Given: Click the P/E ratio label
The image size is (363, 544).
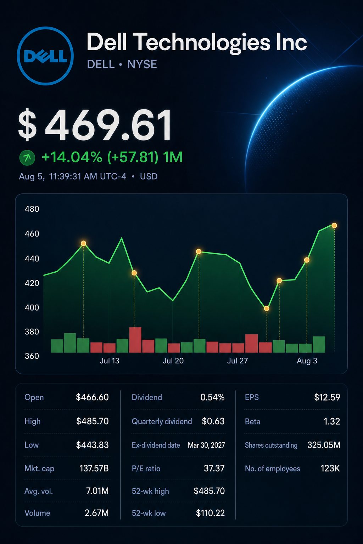Looking at the screenshot, I should click(x=146, y=469).
